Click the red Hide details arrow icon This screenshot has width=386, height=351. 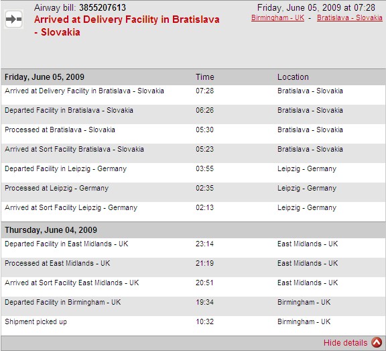(377, 342)
